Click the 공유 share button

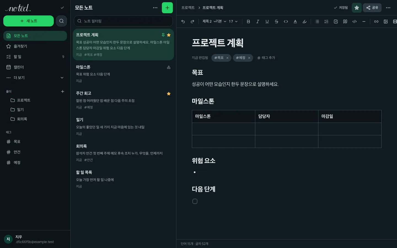tap(372, 8)
